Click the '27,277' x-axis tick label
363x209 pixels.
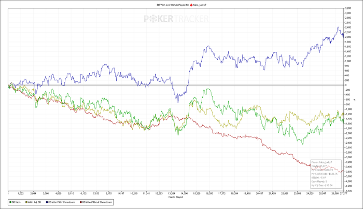[343, 193]
